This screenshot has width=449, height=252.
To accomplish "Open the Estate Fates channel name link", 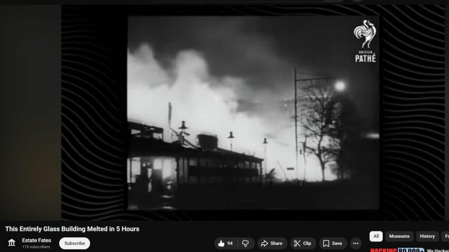I will [36, 240].
